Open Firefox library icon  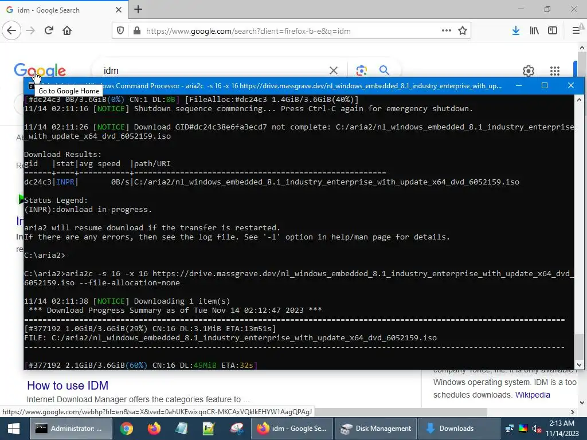pyautogui.click(x=534, y=31)
